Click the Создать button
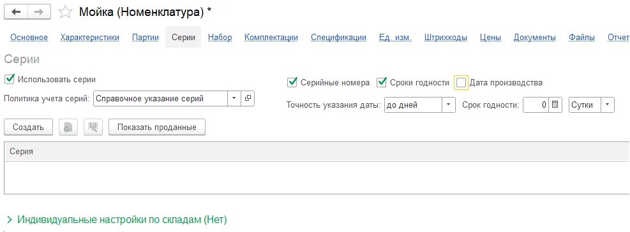Screen dimensions: 630x232 [28, 127]
